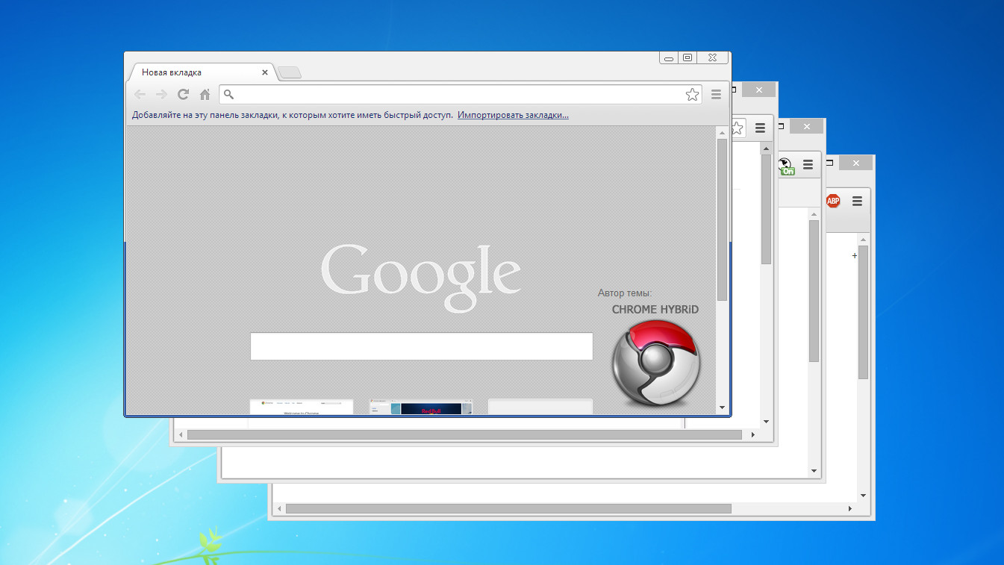Click the green On globe extension icon
1004x565 pixels.
(786, 166)
